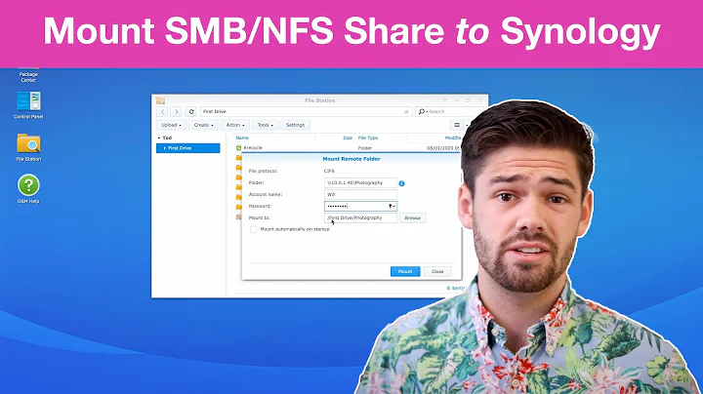Open the DSM Help desktop icon

[x=28, y=188]
